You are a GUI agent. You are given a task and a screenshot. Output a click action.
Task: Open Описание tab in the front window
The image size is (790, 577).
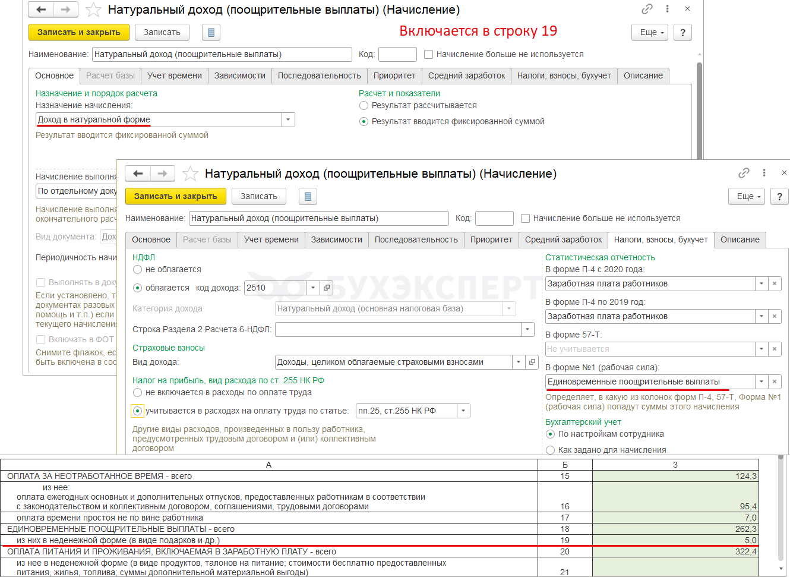(x=740, y=239)
